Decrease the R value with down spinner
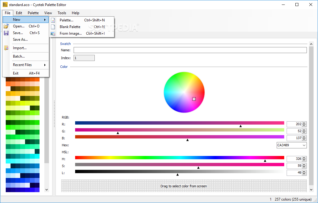This screenshot has height=203, width=318. 304,125
